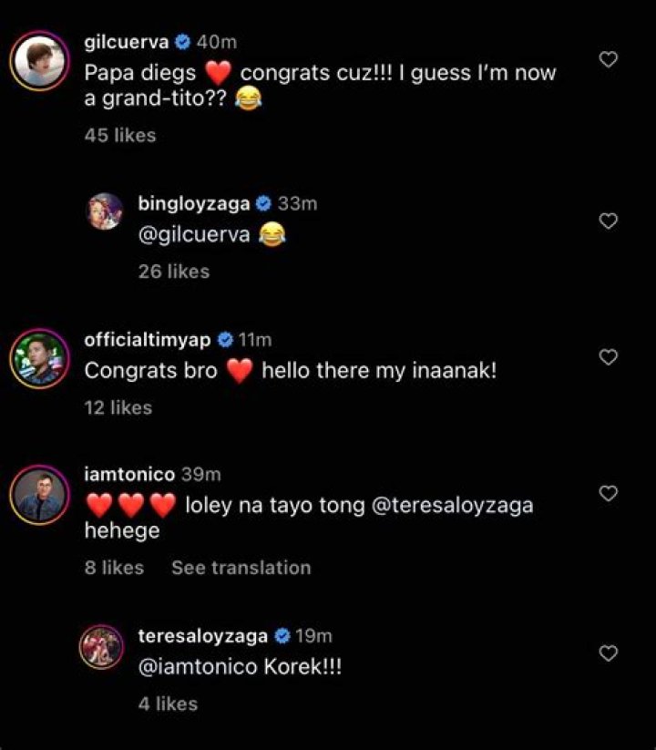The height and width of the screenshot is (750, 656).
Task: Tap the heart icon beside officialtimyap's comment
Action: click(x=608, y=357)
